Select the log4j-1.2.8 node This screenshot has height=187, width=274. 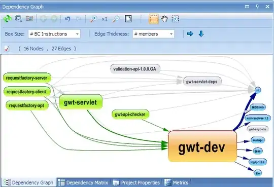click(x=258, y=162)
